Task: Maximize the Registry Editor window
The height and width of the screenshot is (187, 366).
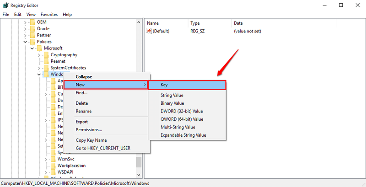Action: click(341, 5)
